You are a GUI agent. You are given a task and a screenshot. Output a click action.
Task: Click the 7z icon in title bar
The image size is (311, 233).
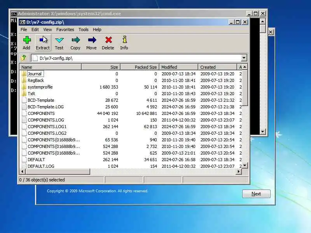[23, 22]
